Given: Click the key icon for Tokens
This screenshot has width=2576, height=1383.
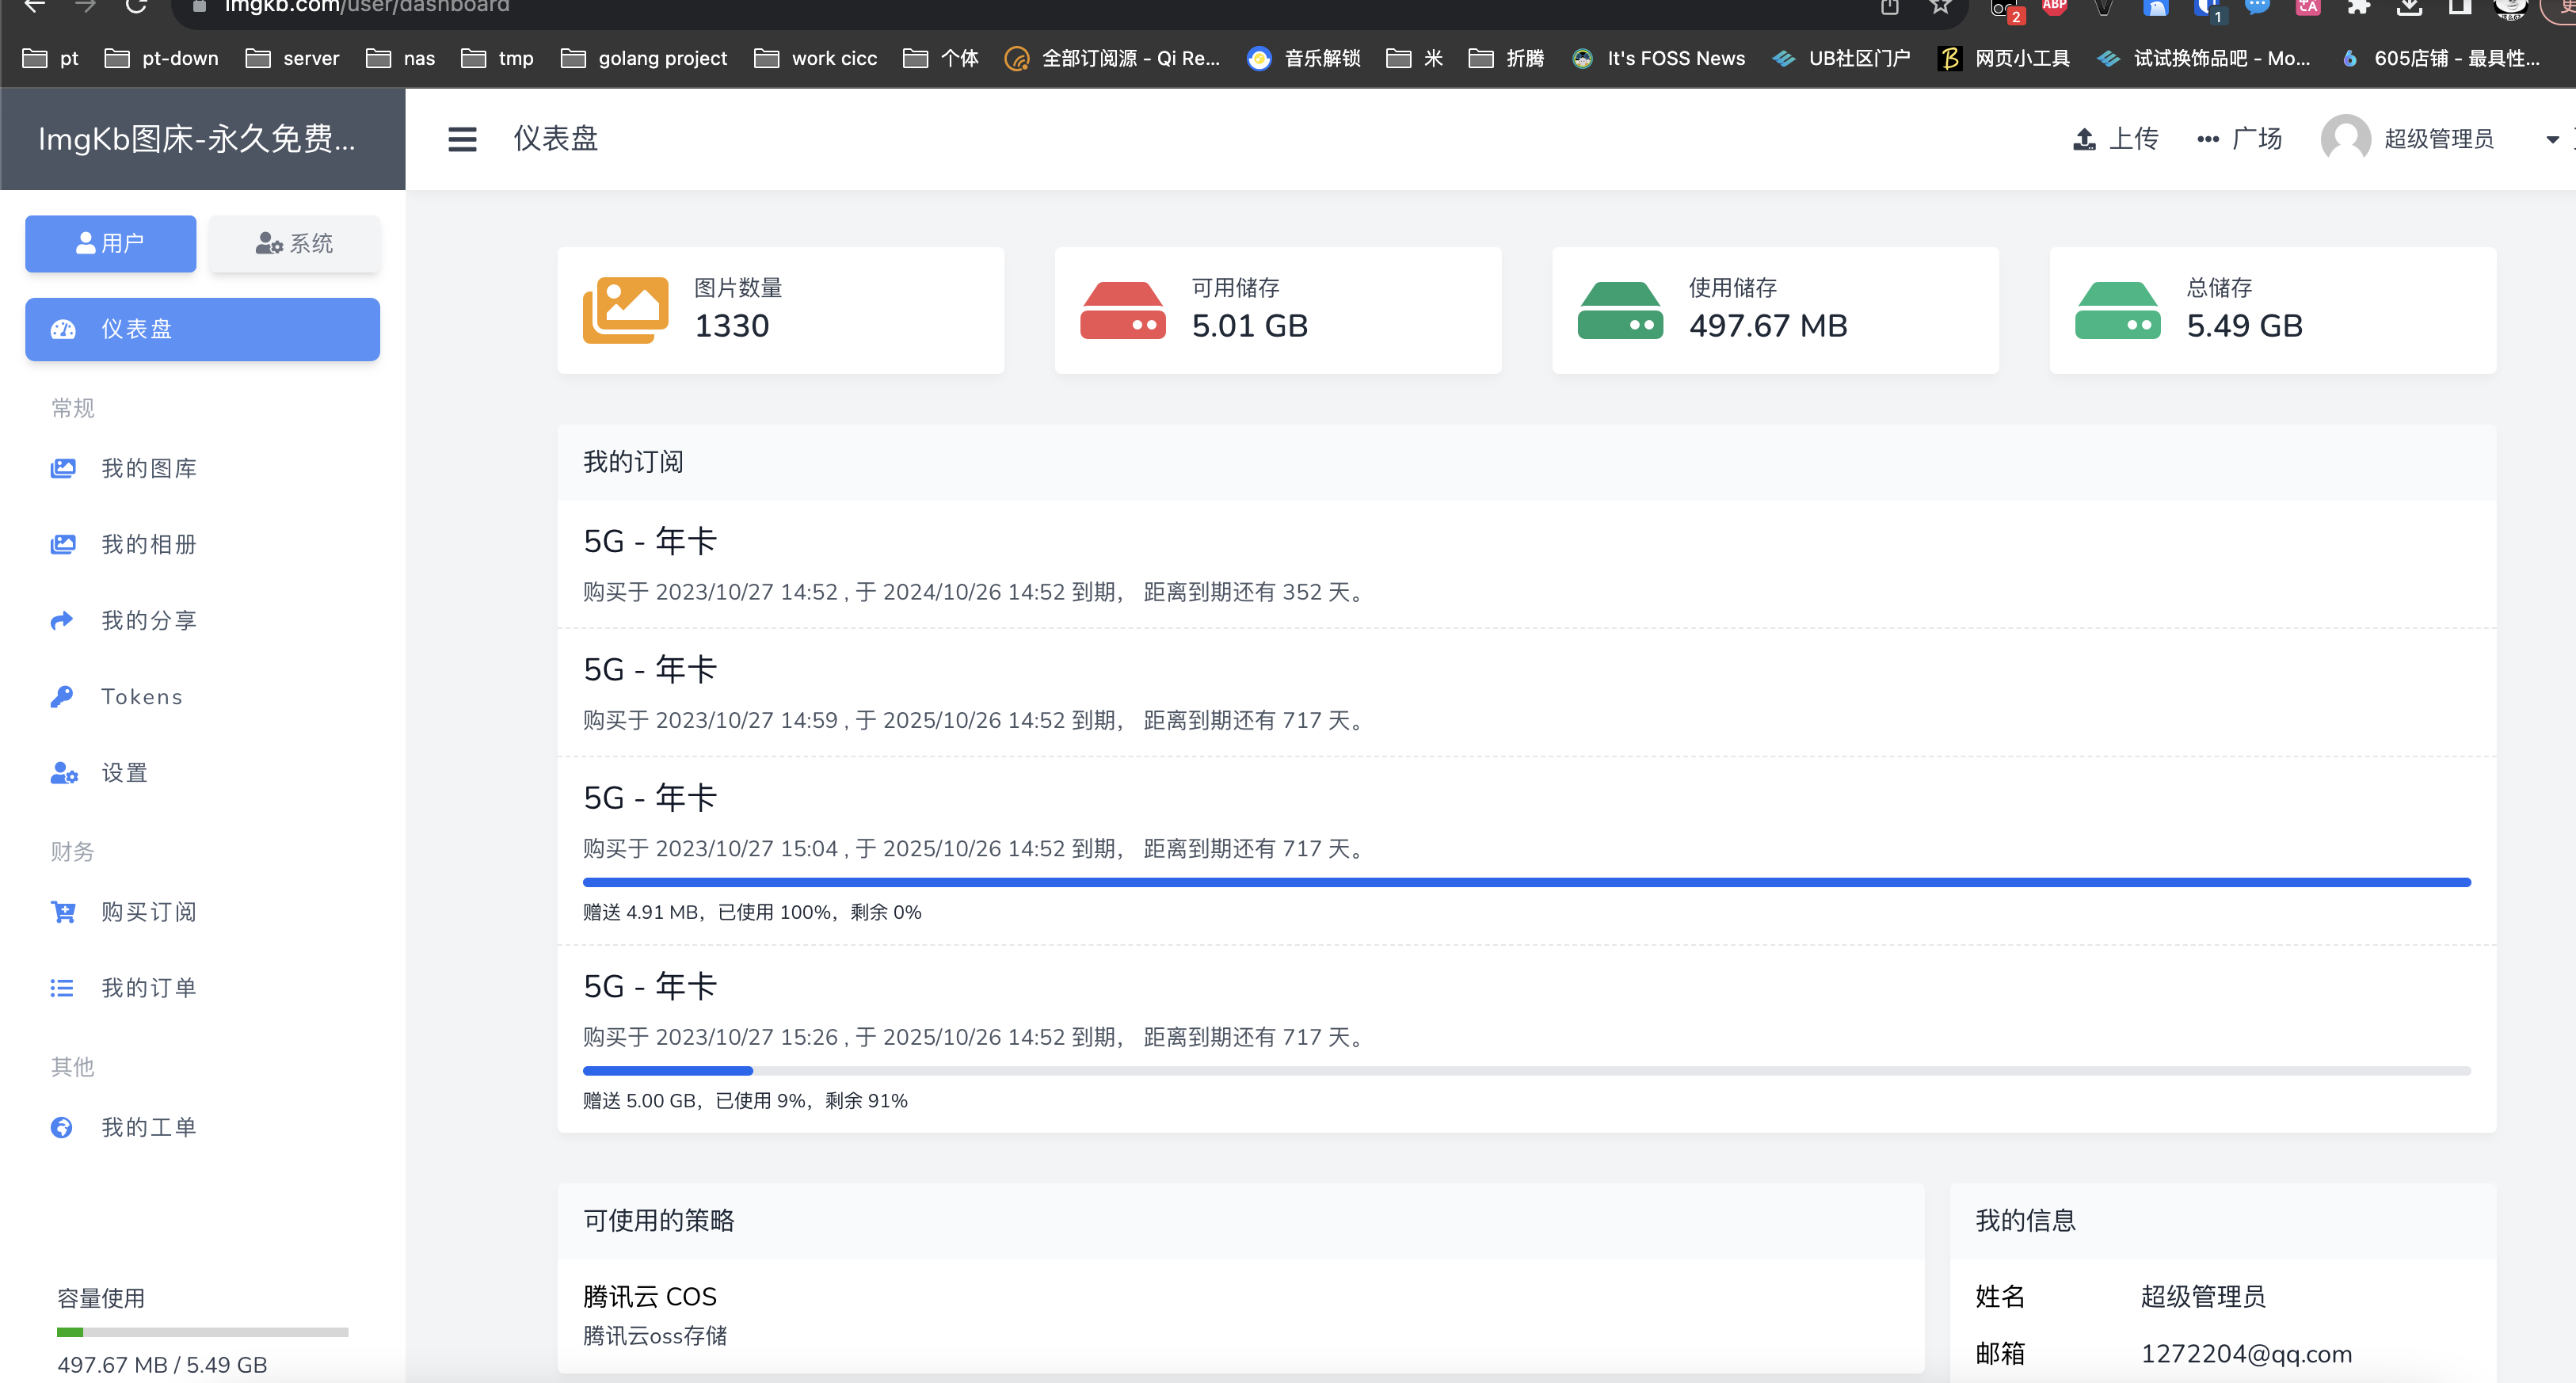Looking at the screenshot, I should click(62, 696).
